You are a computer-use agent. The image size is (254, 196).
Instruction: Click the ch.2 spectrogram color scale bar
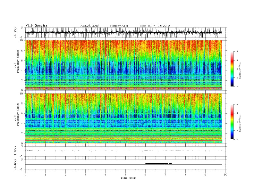click(232, 122)
